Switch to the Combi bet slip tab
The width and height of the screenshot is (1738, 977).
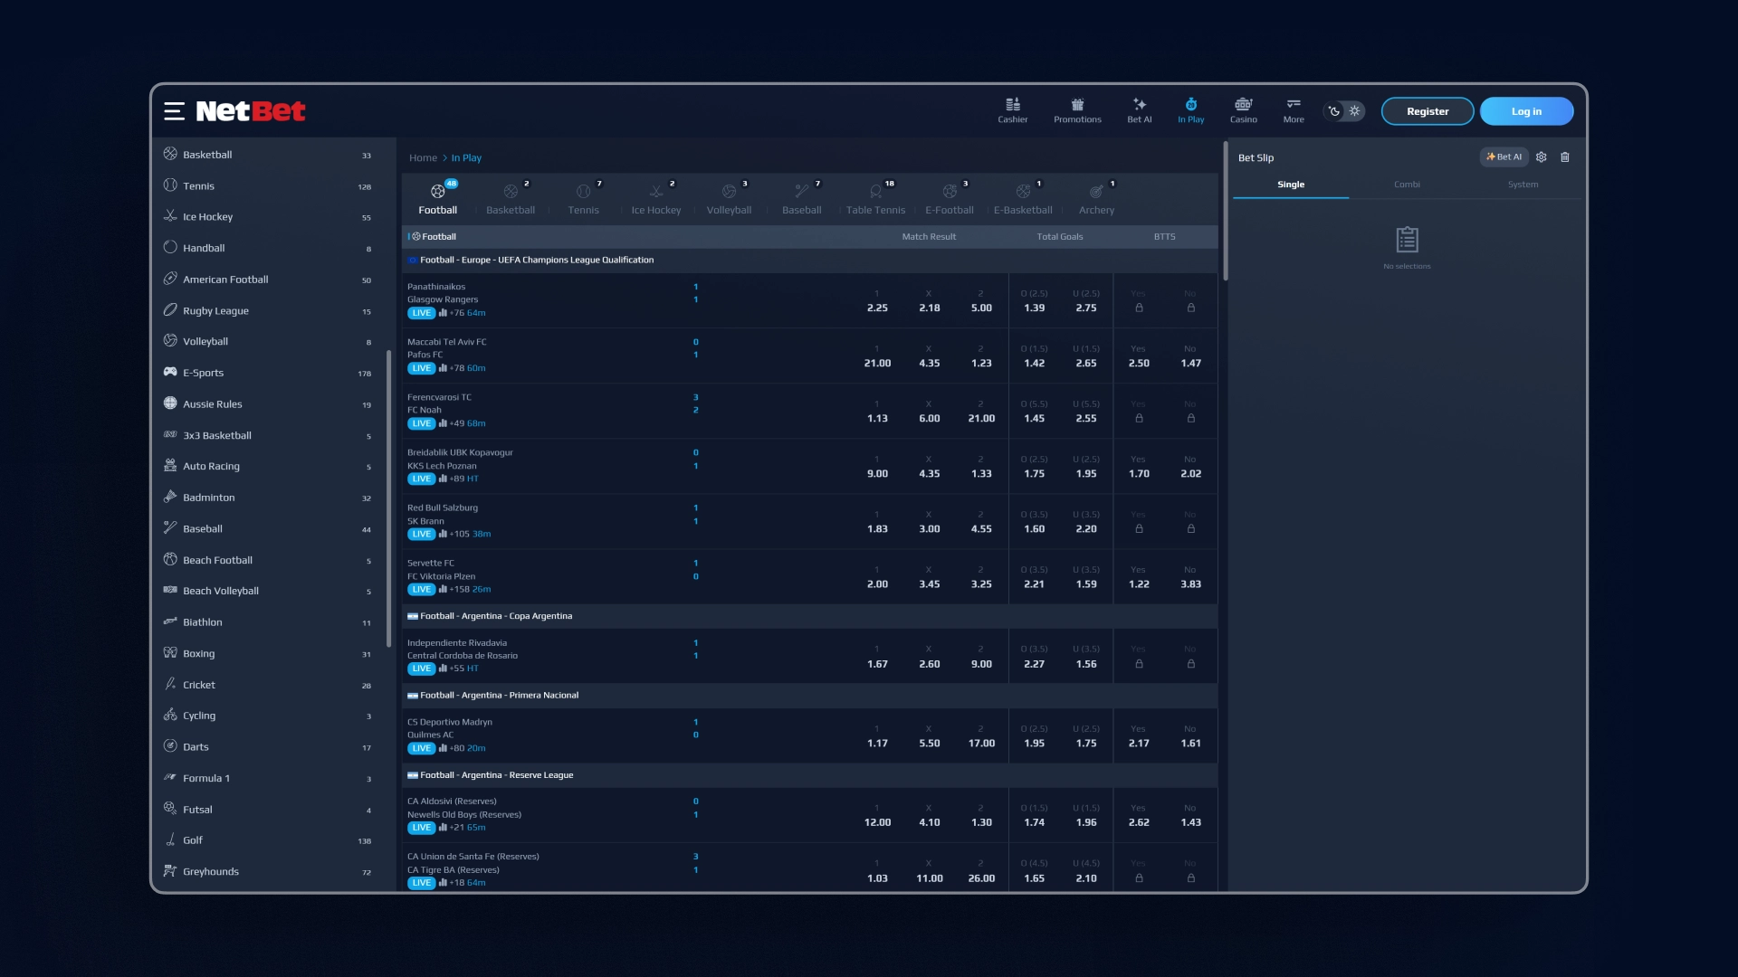click(x=1407, y=185)
